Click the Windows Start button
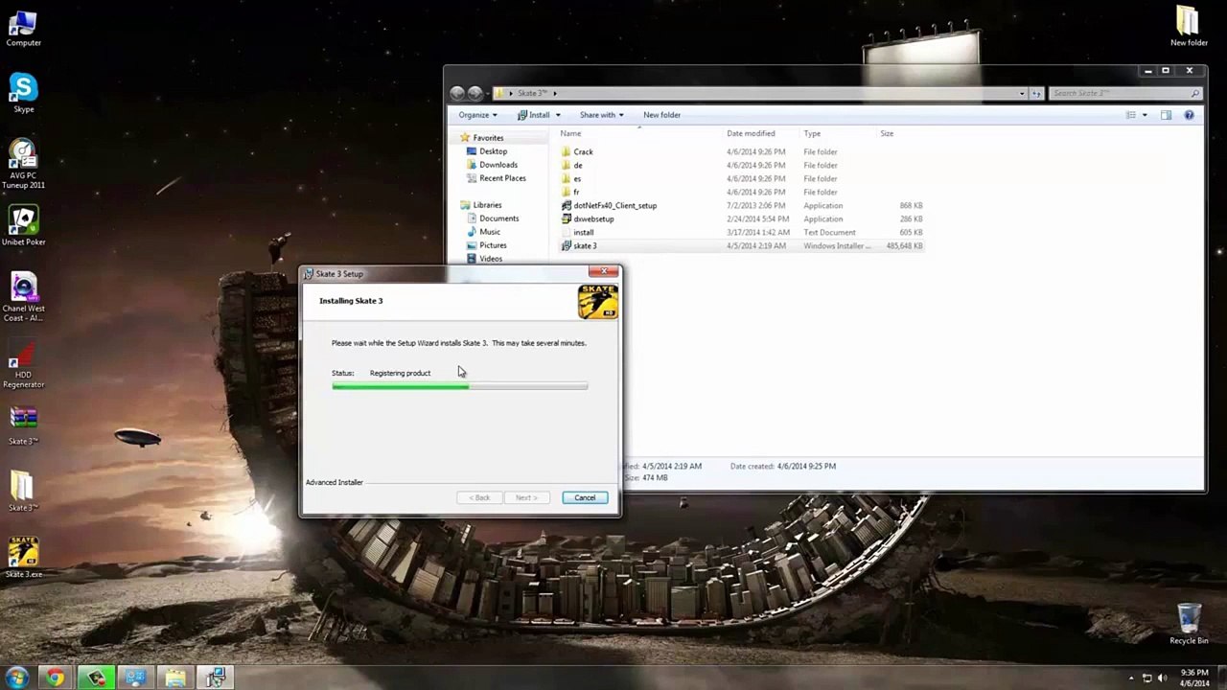Screen dimensions: 1227x690 [x=17, y=678]
